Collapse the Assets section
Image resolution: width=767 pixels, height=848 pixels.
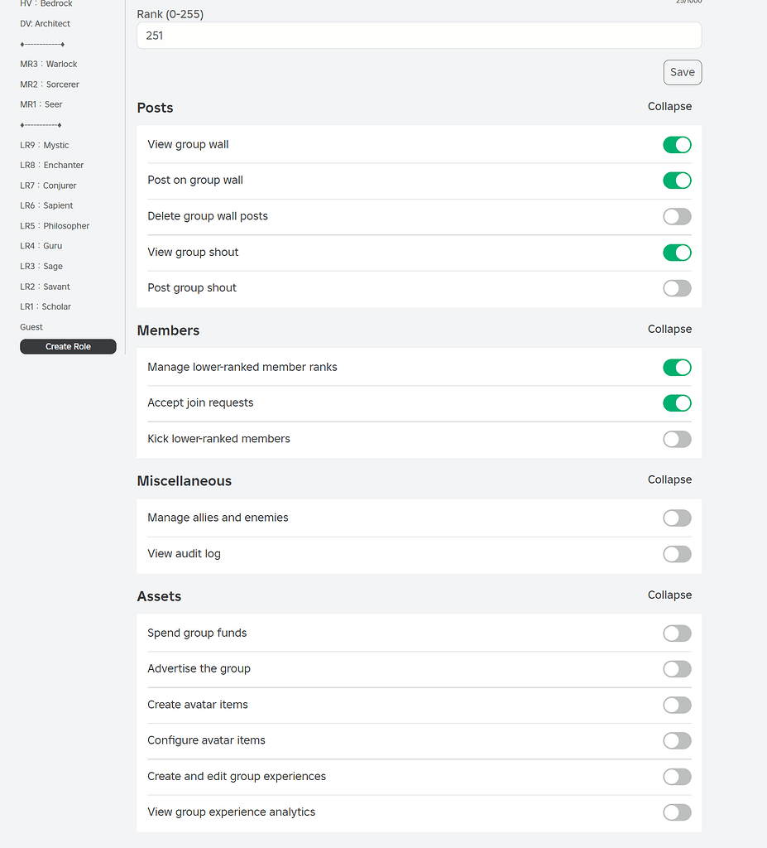669,595
